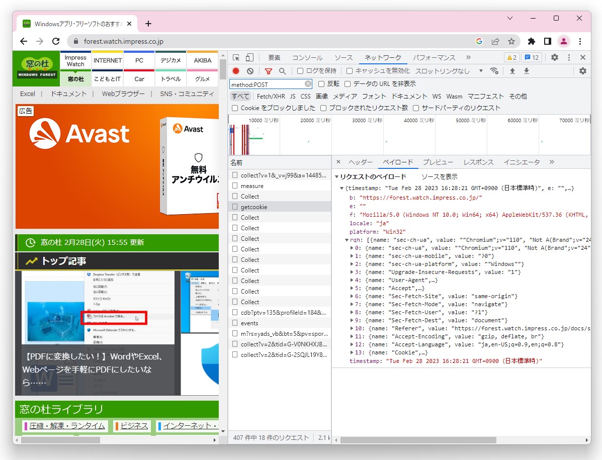Close the DevTools panel
The width and height of the screenshot is (602, 460).
[x=583, y=57]
